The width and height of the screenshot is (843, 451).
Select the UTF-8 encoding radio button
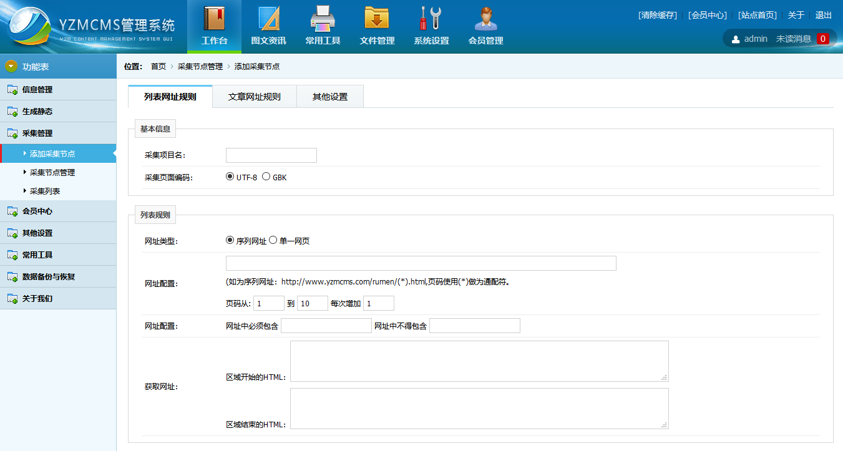pos(230,177)
